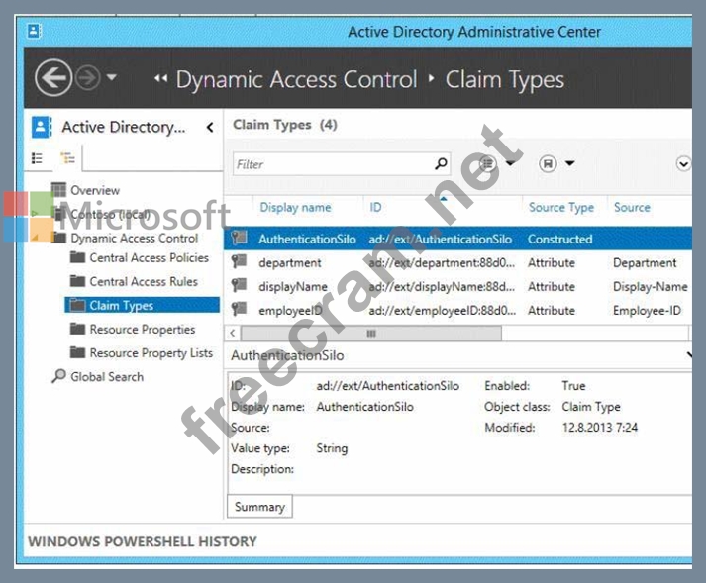Open Resource Property Lists folder
Viewport: 706px width, 583px height.
pos(151,353)
